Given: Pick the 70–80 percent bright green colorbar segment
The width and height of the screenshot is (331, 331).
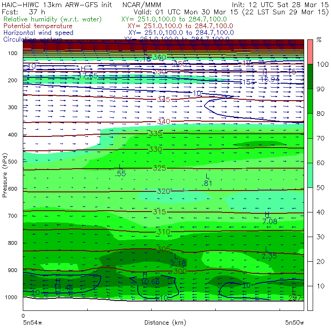Looking at the screenshot, I should tap(310, 126).
